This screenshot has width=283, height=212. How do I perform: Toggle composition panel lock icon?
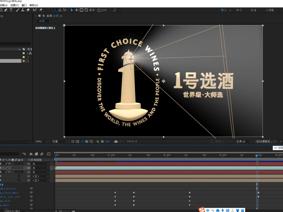[x=44, y=16]
